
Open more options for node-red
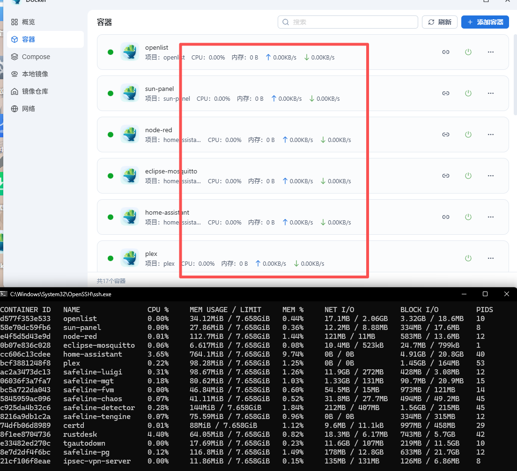pyautogui.click(x=491, y=135)
